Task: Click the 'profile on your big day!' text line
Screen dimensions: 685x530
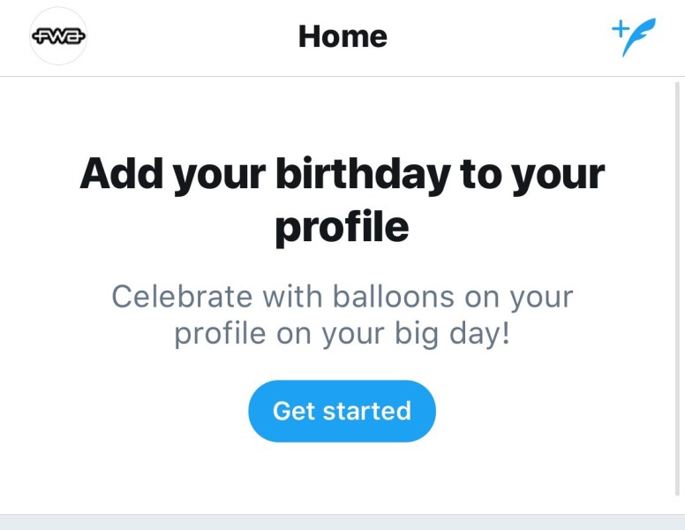Action: [x=342, y=334]
